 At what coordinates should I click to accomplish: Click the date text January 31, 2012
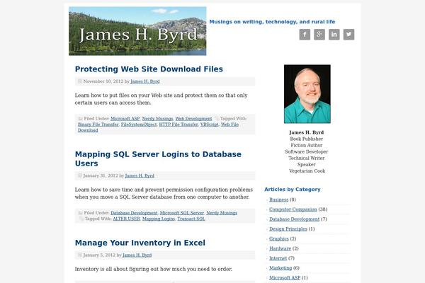(x=101, y=175)
